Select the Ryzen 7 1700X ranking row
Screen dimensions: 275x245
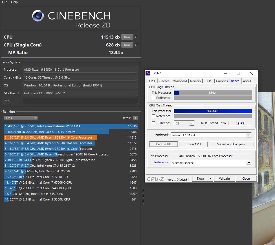click(71, 160)
